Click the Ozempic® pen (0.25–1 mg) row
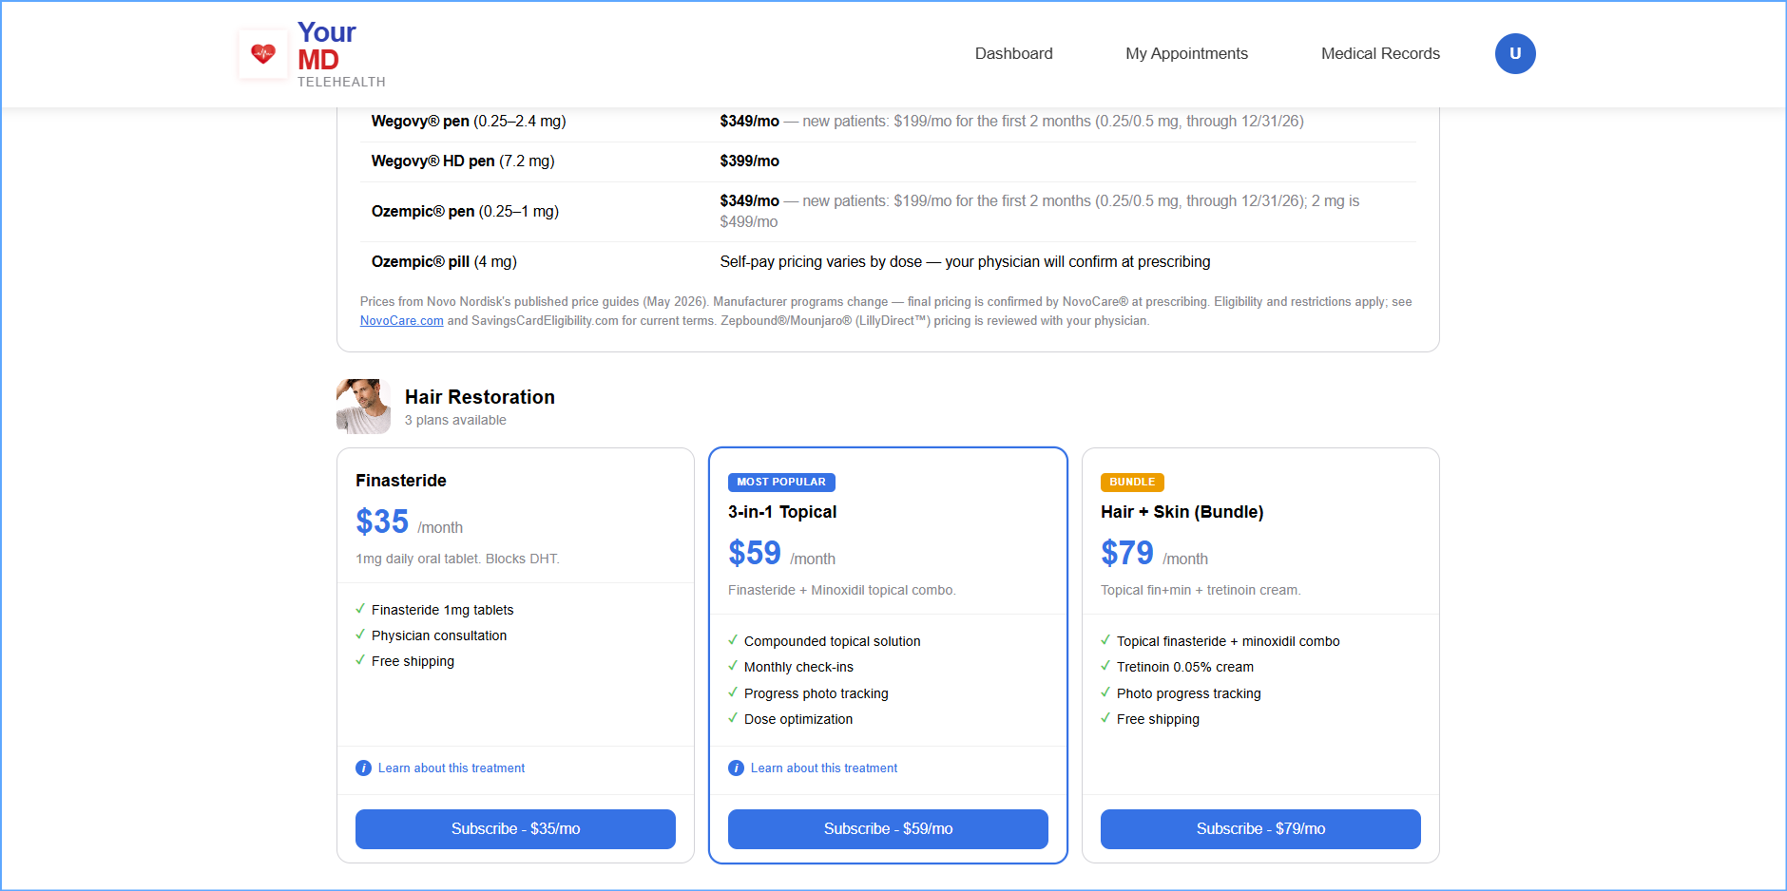 point(888,211)
